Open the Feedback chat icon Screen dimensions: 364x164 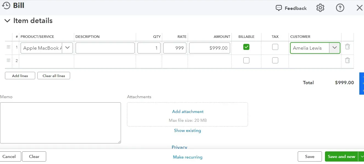point(279,8)
